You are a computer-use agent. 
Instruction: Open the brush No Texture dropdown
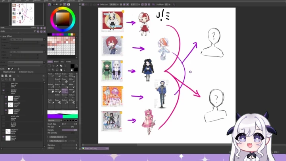click(58, 141)
